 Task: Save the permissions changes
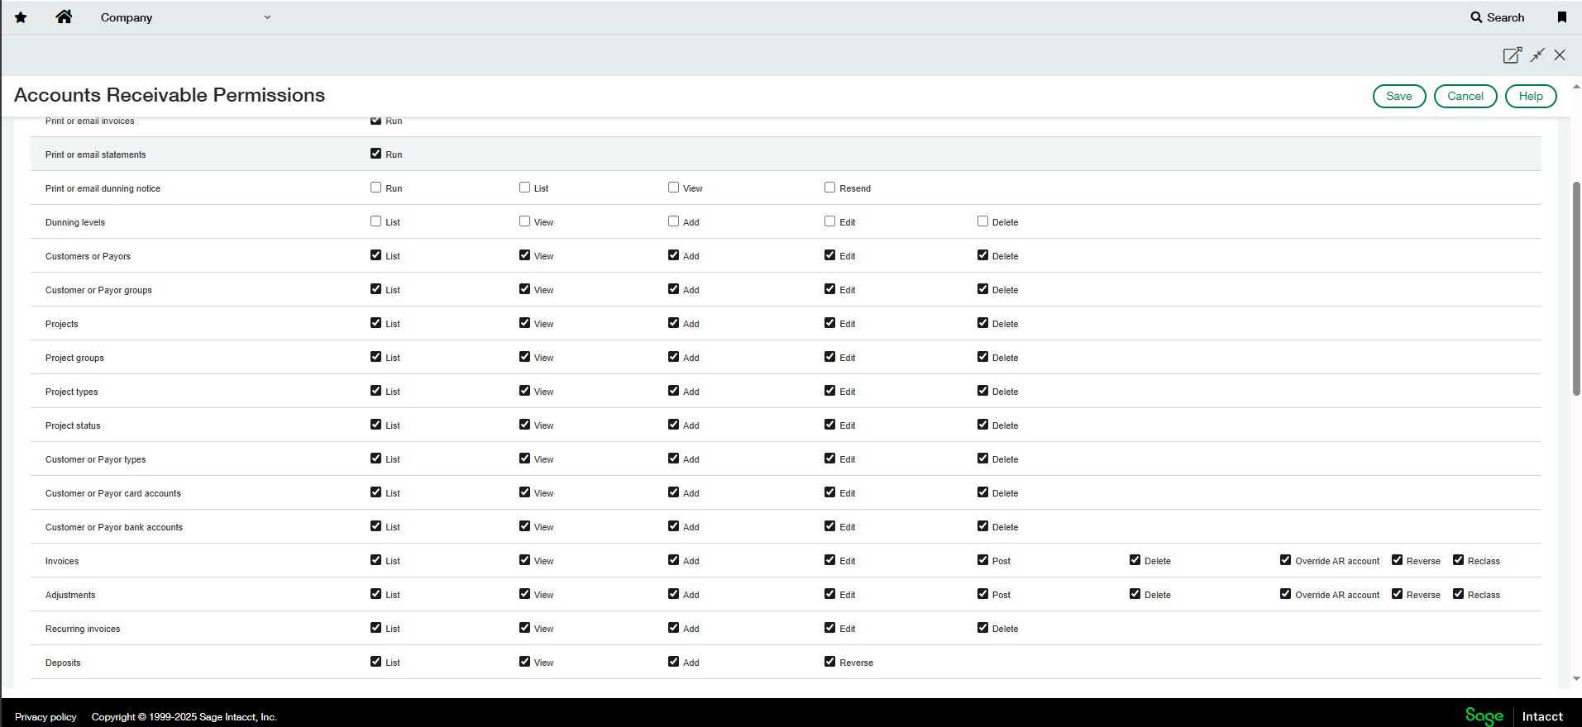coord(1398,97)
